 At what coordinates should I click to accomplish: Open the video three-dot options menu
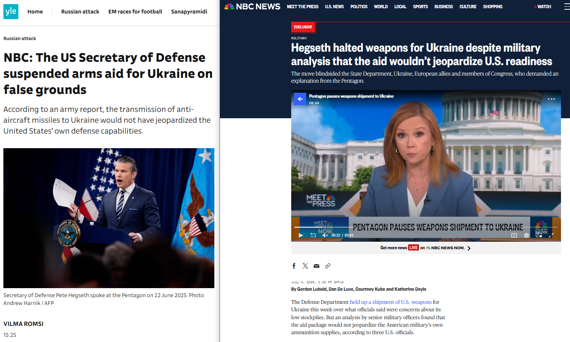click(x=551, y=99)
